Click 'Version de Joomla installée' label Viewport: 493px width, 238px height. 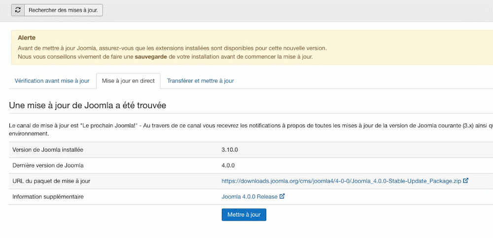pos(48,150)
